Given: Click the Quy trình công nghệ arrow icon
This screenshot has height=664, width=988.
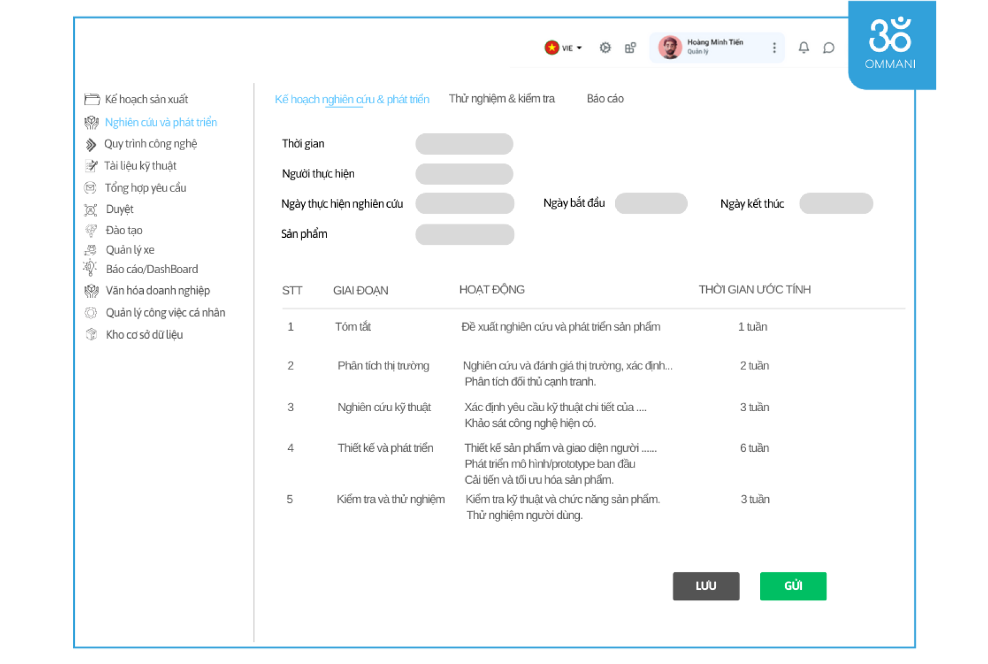Looking at the screenshot, I should point(91,144).
